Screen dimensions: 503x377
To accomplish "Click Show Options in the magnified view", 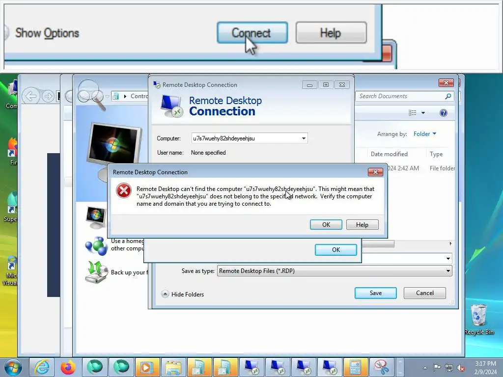I will pyautogui.click(x=47, y=33).
